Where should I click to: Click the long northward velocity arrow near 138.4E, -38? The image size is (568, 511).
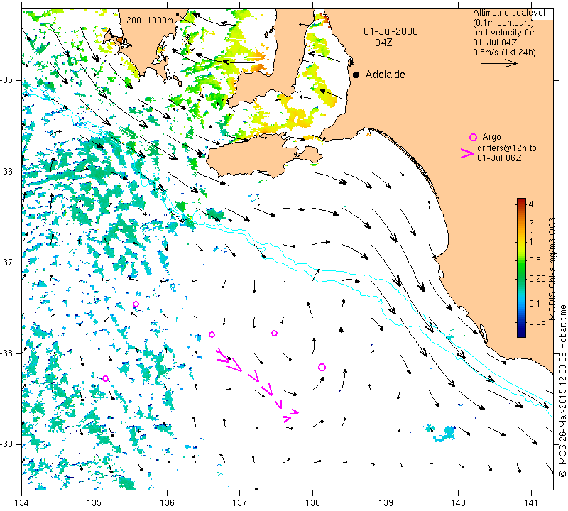pos(342,341)
